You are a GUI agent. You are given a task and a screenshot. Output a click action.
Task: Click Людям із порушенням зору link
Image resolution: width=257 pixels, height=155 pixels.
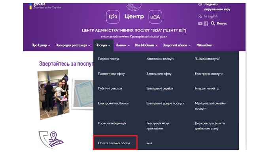pyautogui.click(x=217, y=7)
